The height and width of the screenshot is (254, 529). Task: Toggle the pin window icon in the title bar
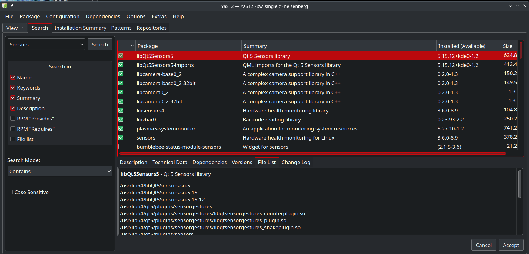click(x=12, y=6)
